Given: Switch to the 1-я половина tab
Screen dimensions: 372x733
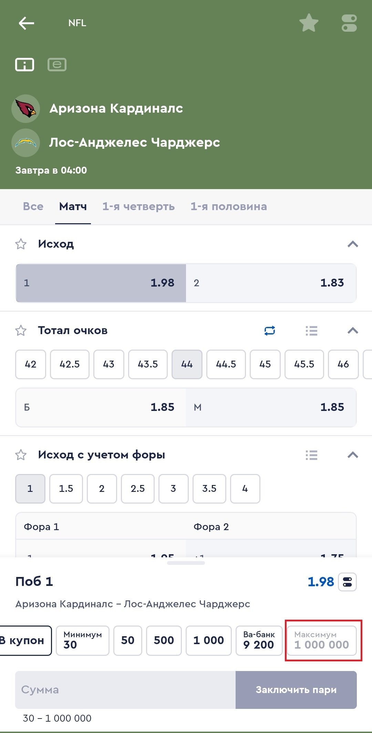Looking at the screenshot, I should click(x=229, y=207).
